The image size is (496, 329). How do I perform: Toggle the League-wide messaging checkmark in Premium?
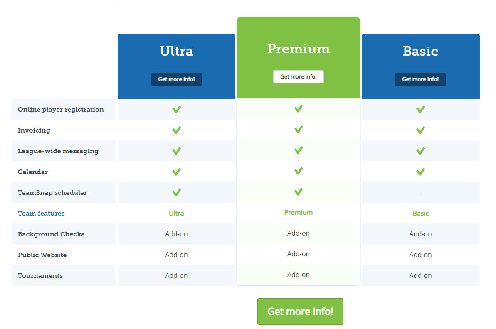click(x=298, y=150)
